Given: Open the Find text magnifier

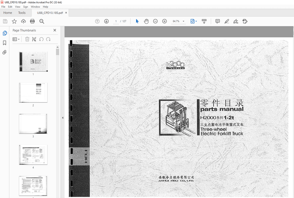Looking at the screenshot, I should (42, 21).
